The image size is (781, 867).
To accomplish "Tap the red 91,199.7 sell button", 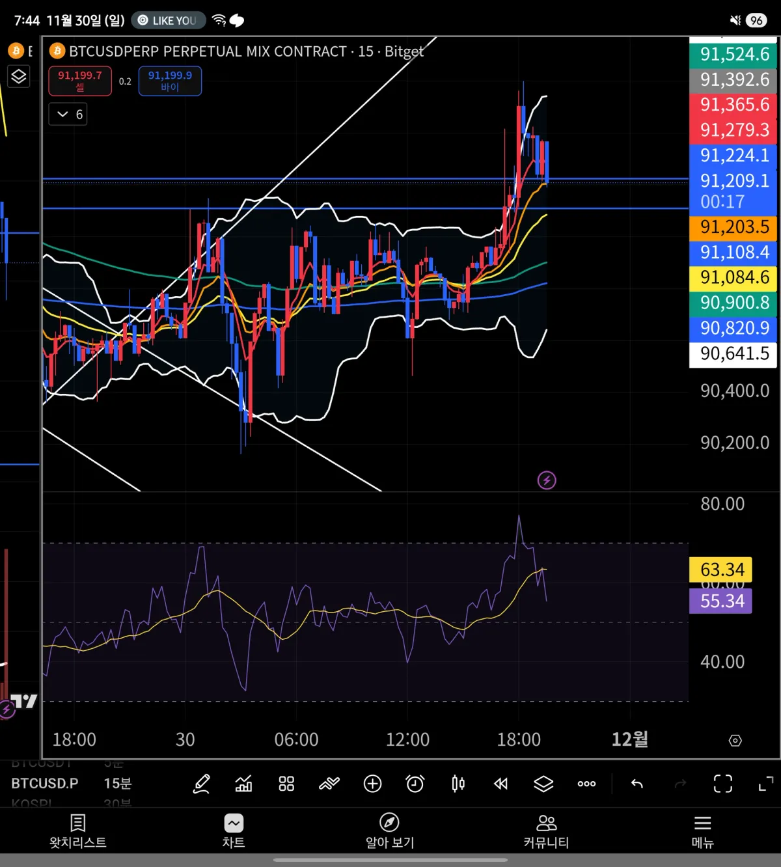I will (80, 81).
